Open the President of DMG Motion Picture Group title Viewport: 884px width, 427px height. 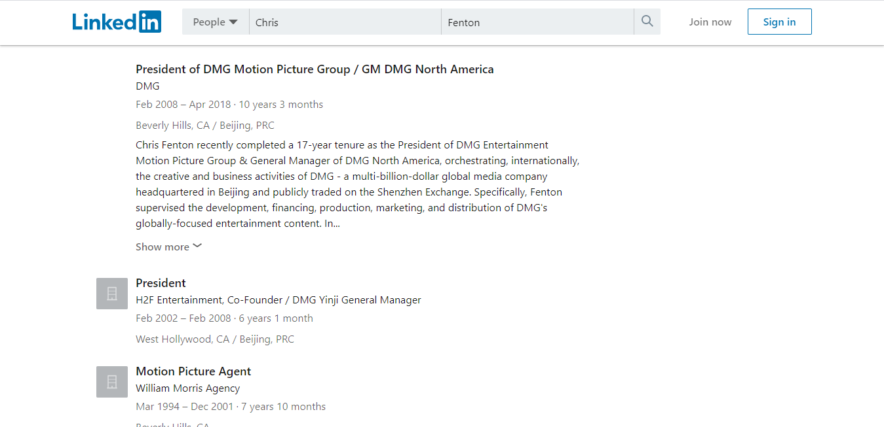coord(315,69)
